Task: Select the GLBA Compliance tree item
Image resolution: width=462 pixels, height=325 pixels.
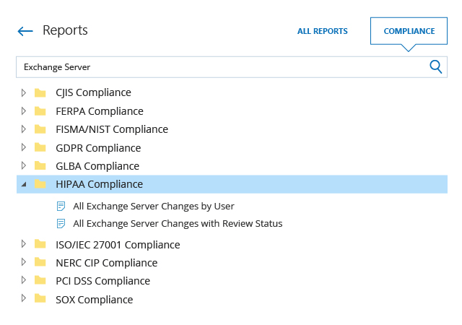Action: pos(97,166)
